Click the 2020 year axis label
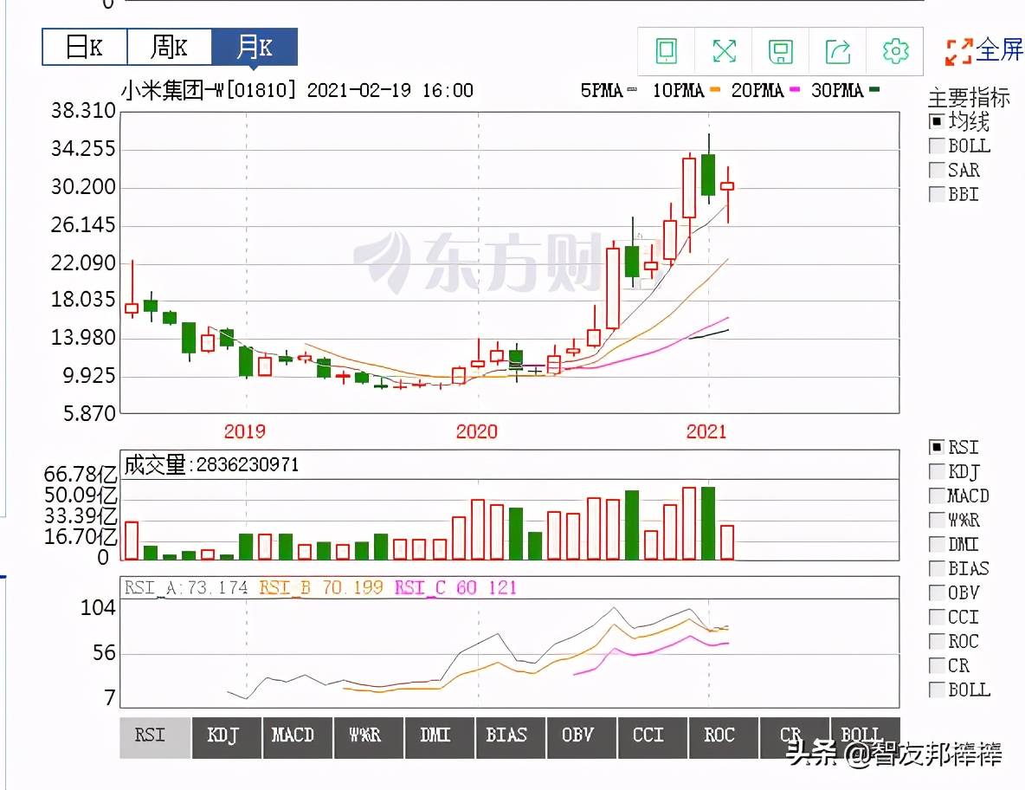Viewport: 1025px width, 790px height. [476, 431]
